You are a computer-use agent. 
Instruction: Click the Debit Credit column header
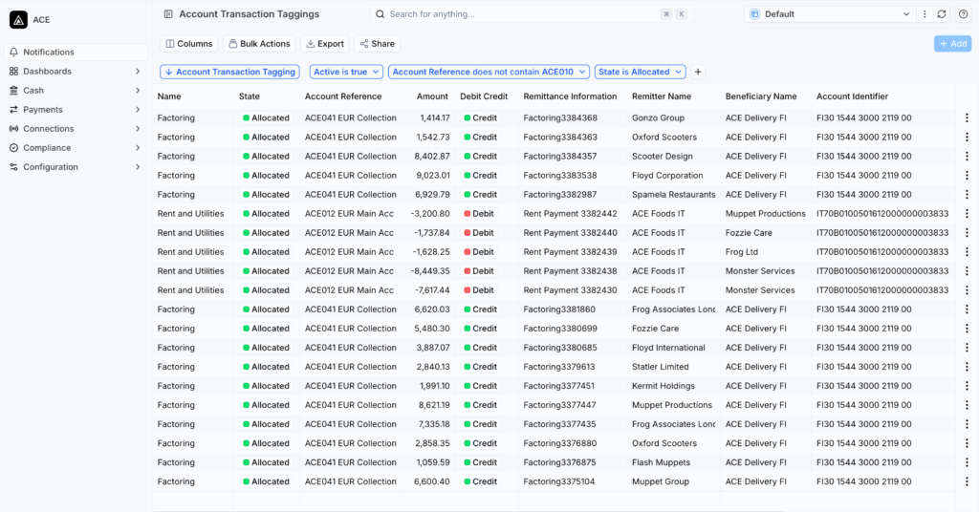[x=484, y=96]
